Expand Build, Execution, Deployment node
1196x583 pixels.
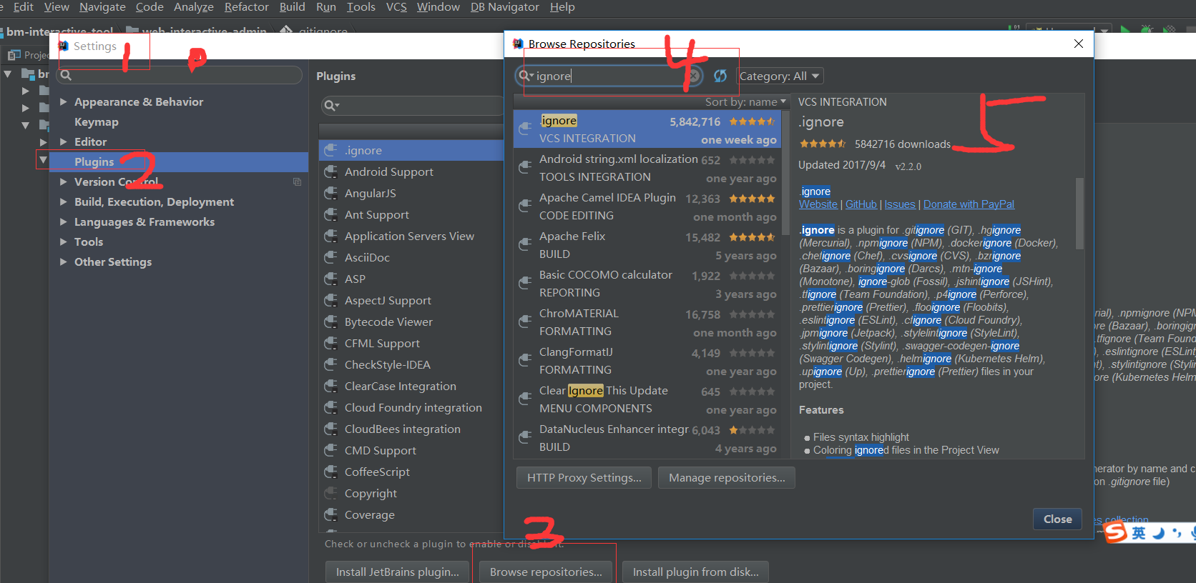point(63,201)
